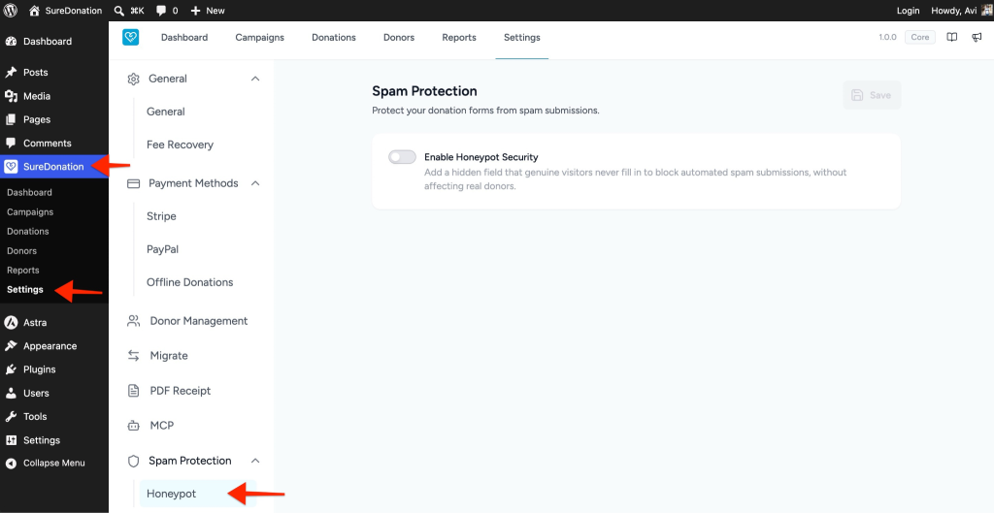The width and height of the screenshot is (994, 513).
Task: Click the Users person icon
Action: click(11, 394)
